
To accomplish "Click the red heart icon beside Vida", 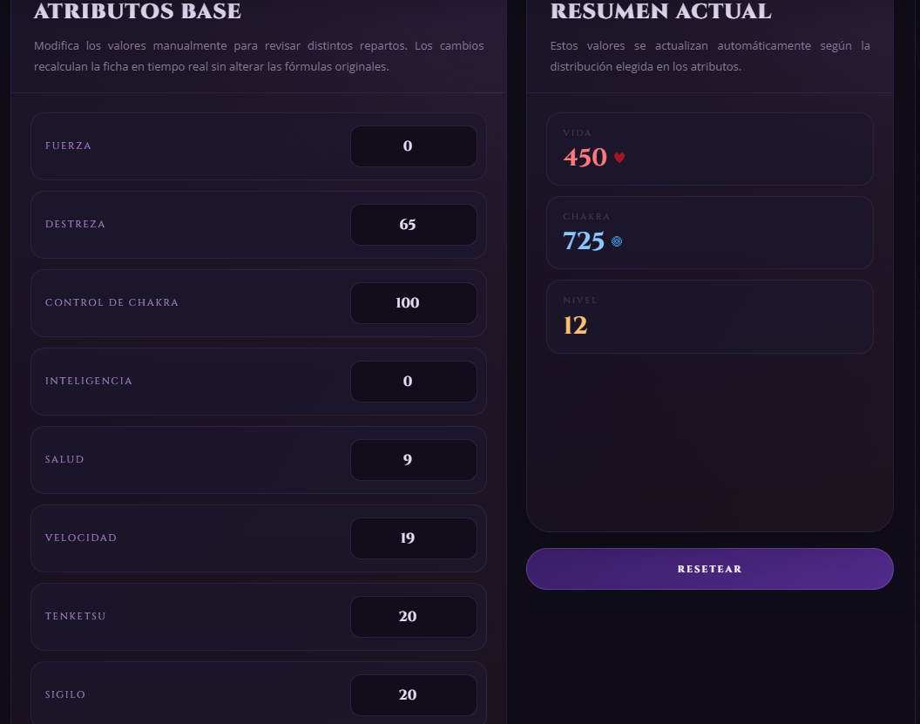I will pyautogui.click(x=619, y=157).
